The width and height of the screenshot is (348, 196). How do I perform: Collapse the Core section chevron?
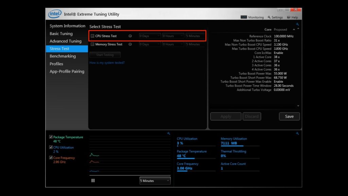click(294, 30)
